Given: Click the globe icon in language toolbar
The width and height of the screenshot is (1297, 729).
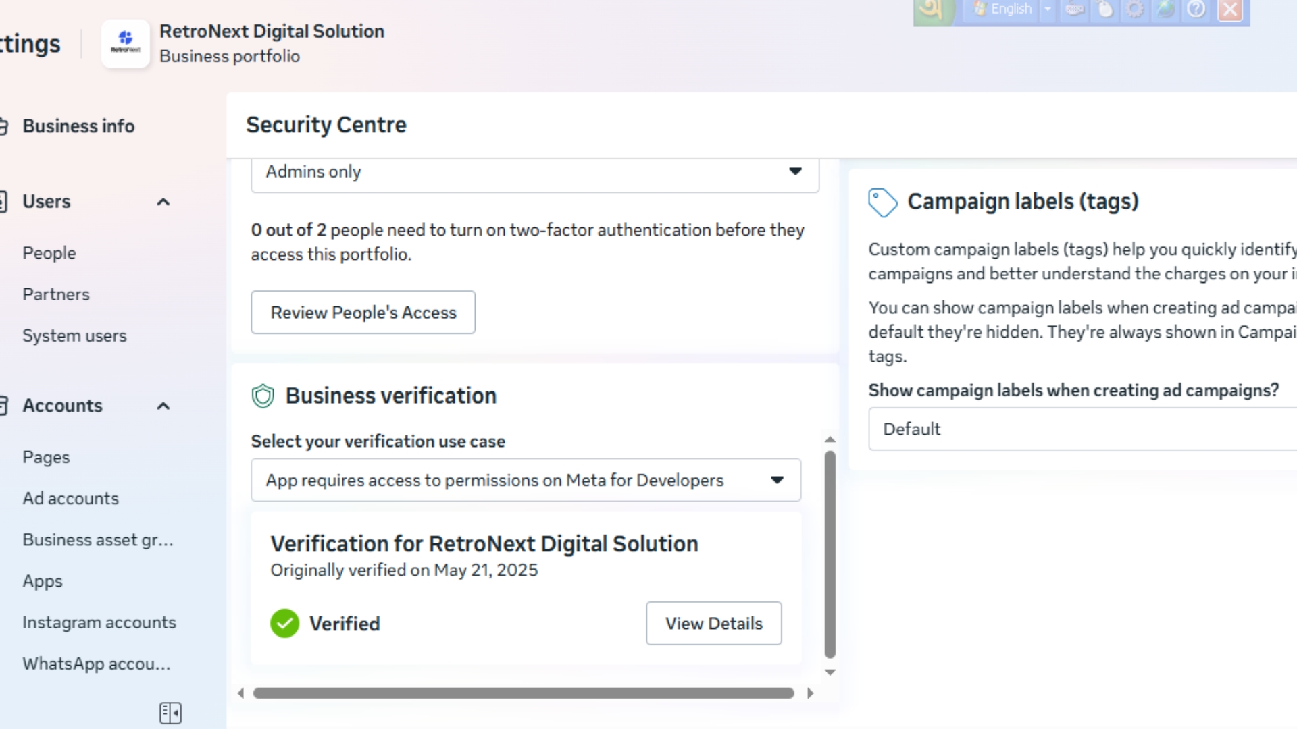Looking at the screenshot, I should (1165, 9).
